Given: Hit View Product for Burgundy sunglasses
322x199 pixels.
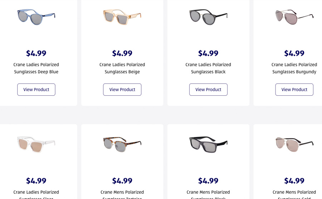Looking at the screenshot, I should pos(294,90).
